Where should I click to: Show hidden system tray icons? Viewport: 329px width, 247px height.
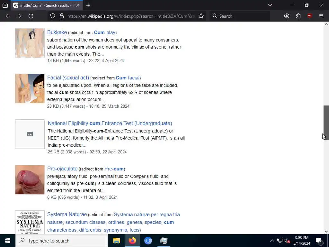pos(272,241)
